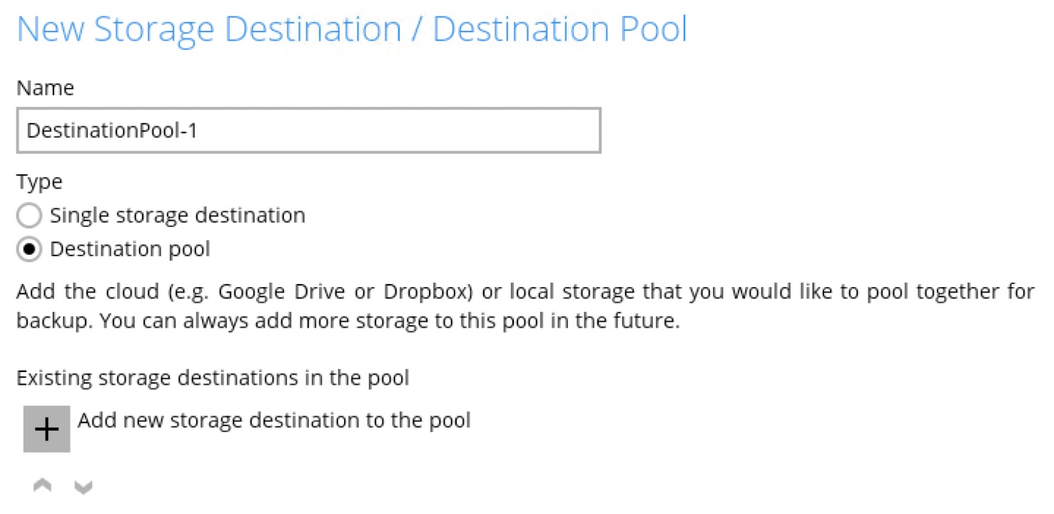The image size is (1054, 514).
Task: Click "Destination Pool" in the page title
Action: (559, 31)
